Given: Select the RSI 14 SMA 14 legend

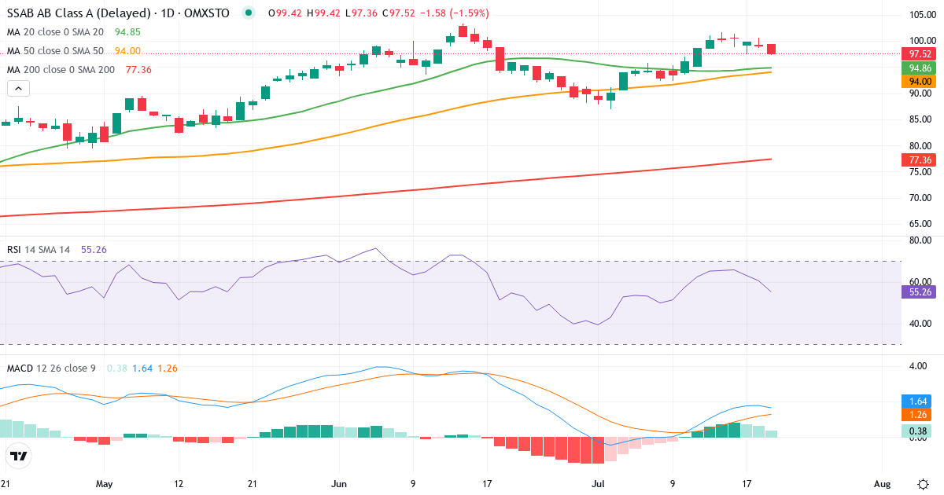Looking at the screenshot, I should tap(39, 249).
